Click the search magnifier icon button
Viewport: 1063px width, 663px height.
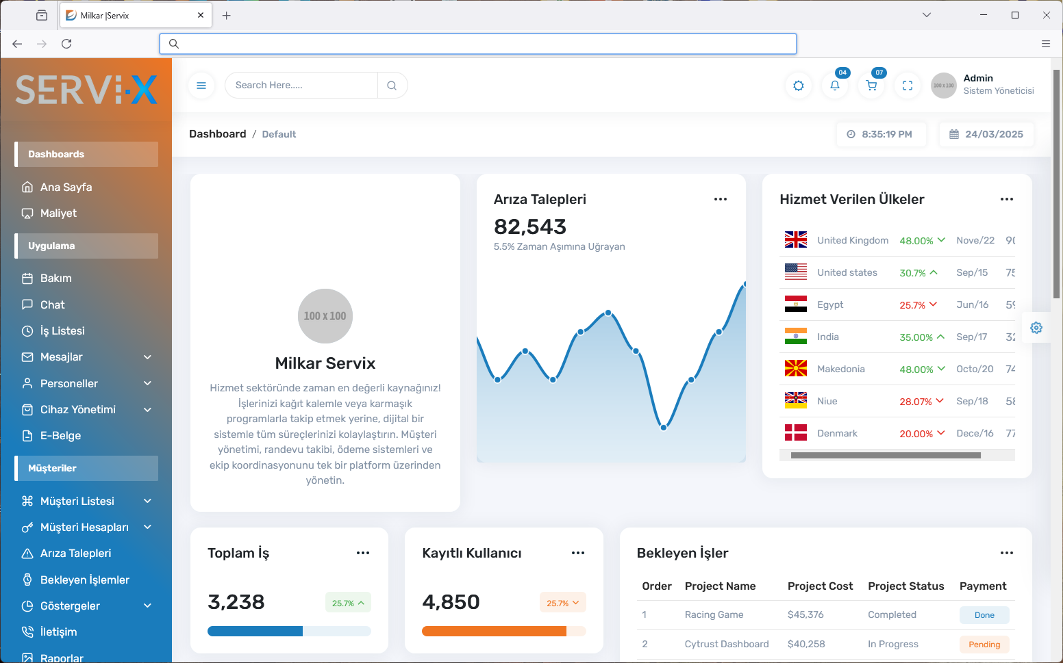(x=392, y=86)
